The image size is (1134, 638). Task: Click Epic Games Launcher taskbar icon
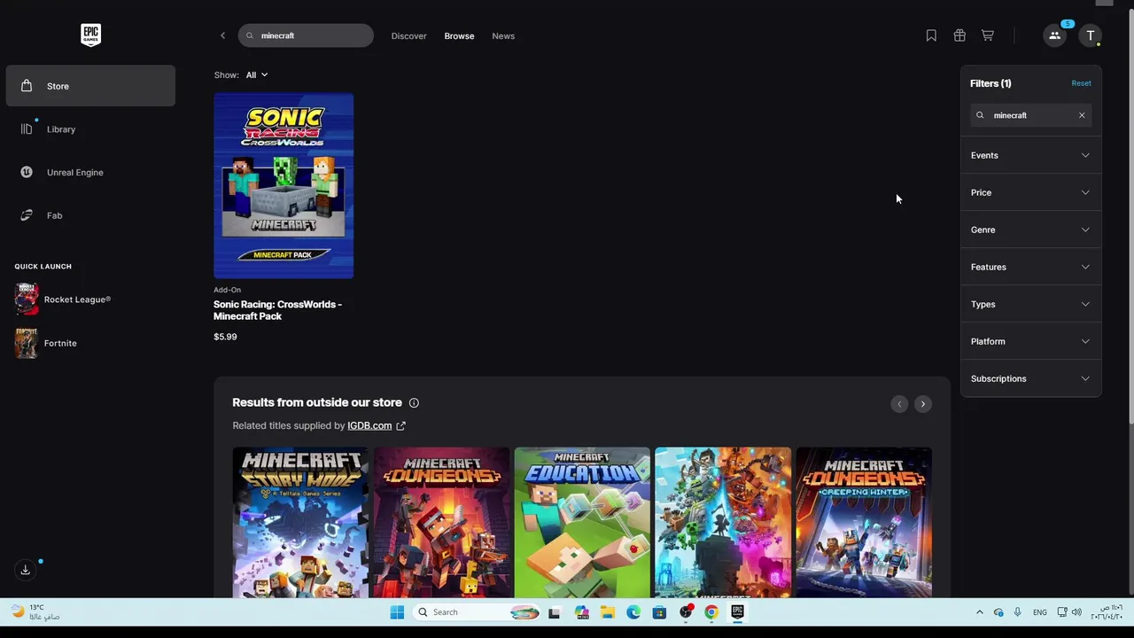click(737, 612)
